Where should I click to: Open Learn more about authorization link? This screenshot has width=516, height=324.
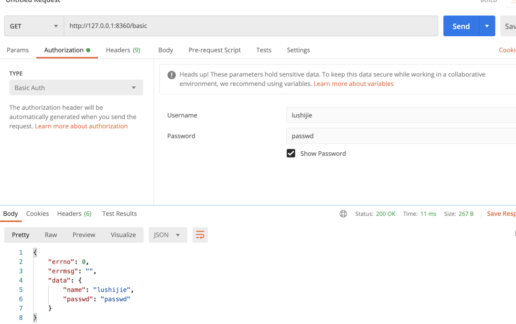[81, 126]
